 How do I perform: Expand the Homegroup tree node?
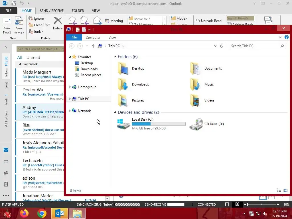[x=70, y=87]
